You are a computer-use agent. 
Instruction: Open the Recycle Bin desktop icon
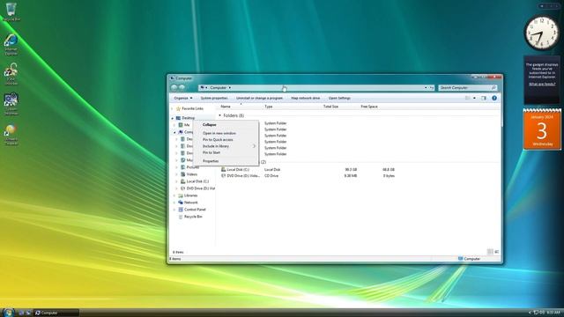coord(11,11)
